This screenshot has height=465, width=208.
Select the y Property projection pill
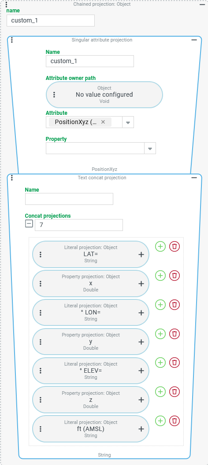point(90,342)
